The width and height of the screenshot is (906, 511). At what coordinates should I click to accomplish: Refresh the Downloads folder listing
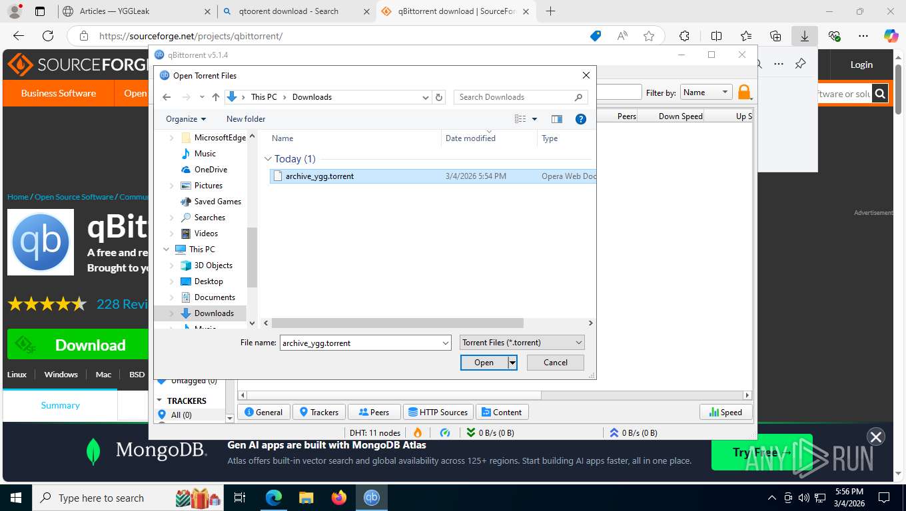(x=439, y=97)
